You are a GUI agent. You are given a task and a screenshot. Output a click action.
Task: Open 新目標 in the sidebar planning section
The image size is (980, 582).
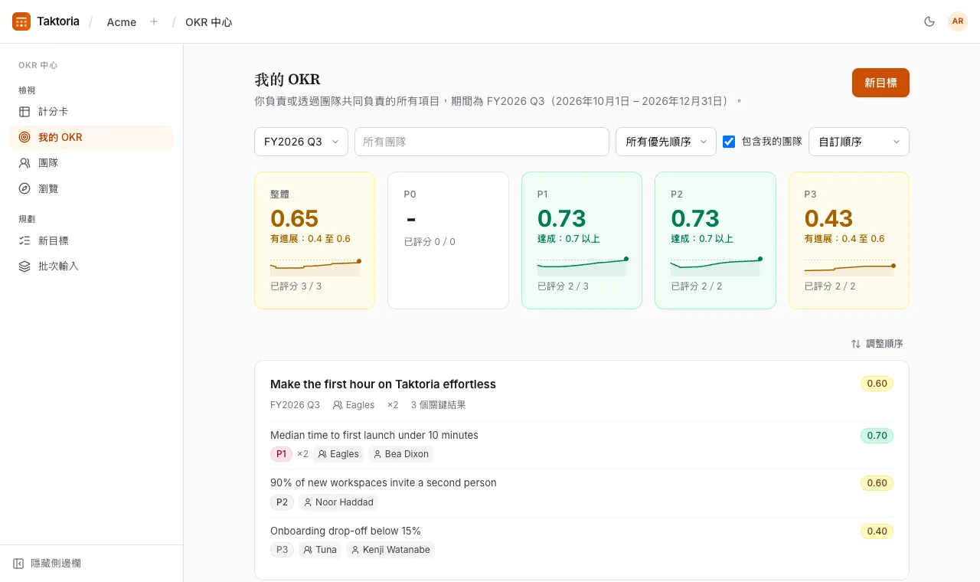(91, 240)
